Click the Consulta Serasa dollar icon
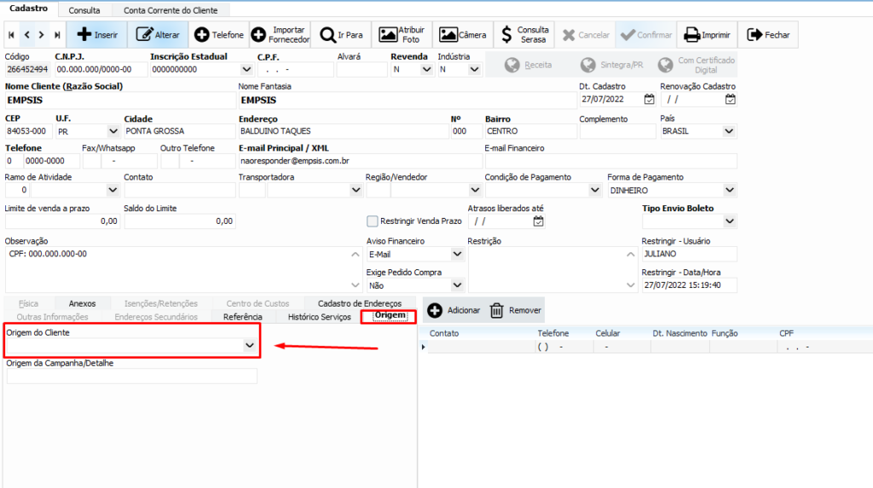Image resolution: width=873 pixels, height=488 pixels. pos(507,35)
